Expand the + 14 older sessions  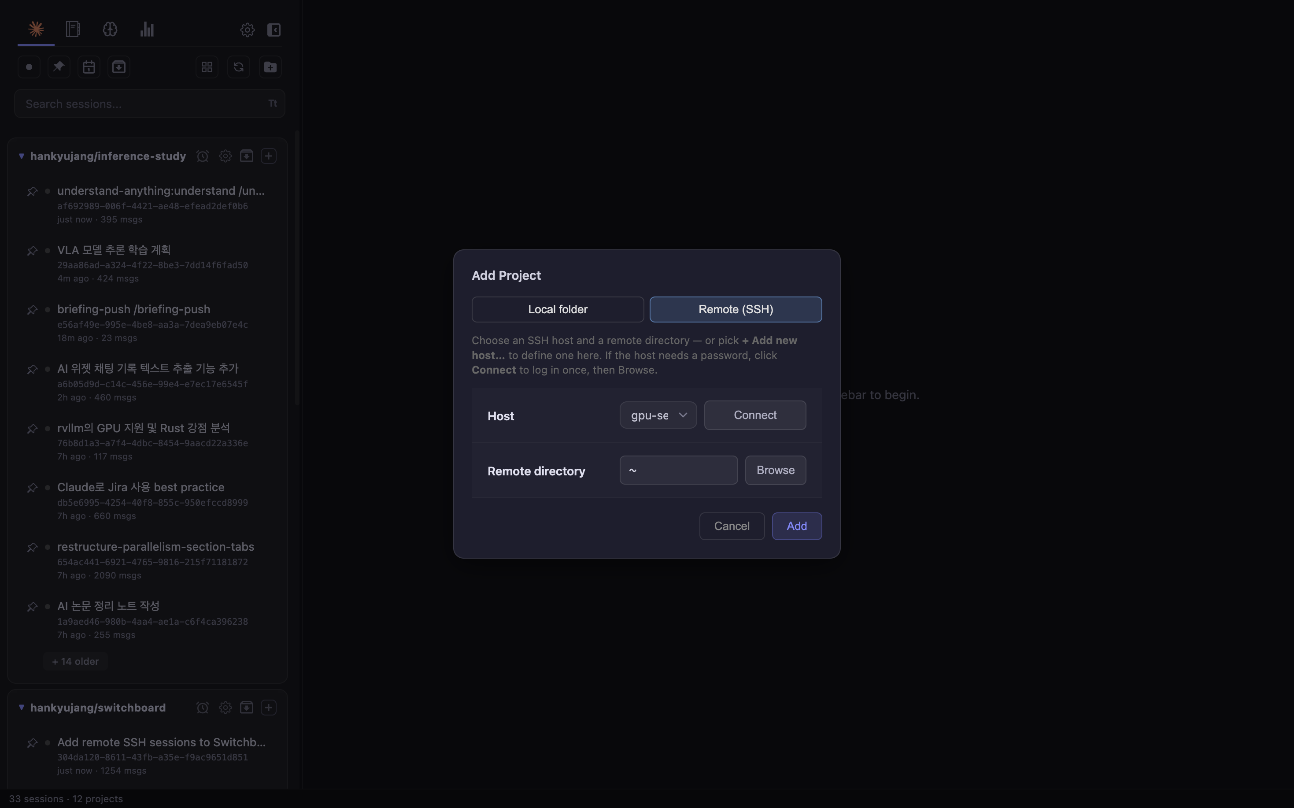click(75, 662)
